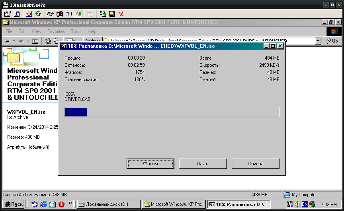The width and height of the screenshot is (344, 211).
Task: Click Отмена button to cancel extraction
Action: 255,164
